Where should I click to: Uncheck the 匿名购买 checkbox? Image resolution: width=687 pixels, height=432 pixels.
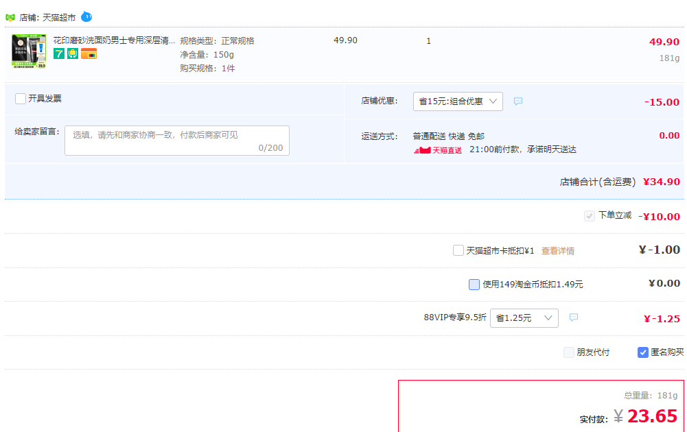pos(643,352)
